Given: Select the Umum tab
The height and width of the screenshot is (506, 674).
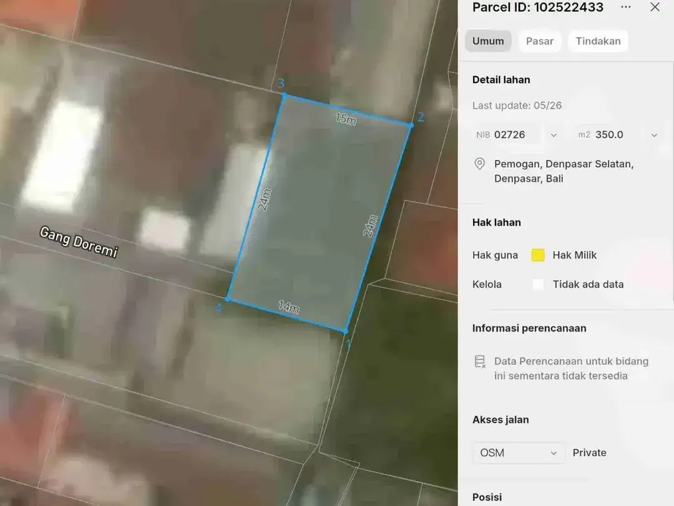Looking at the screenshot, I should point(488,41).
